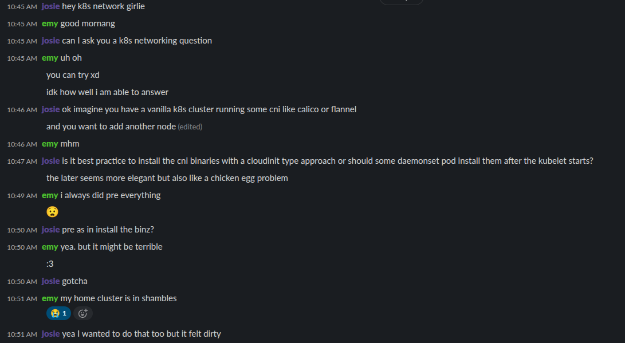Click the anguished face emoji message

pyautogui.click(x=52, y=212)
